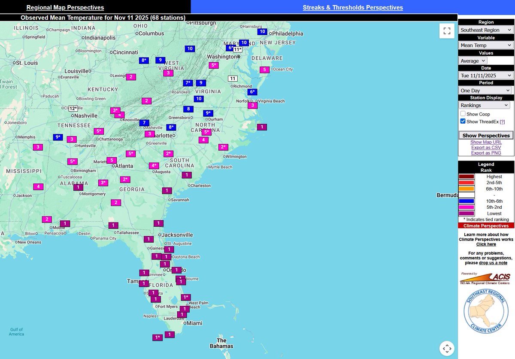Select the magenta '1' station marker near Miami
Image resolution: width=515 pixels, height=359 pixels.
coord(182,314)
